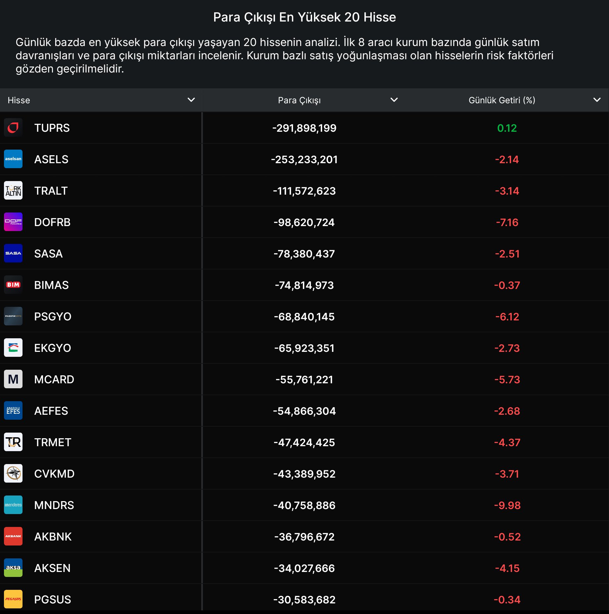Click the BIM logo icon
The image size is (609, 614).
tap(13, 285)
